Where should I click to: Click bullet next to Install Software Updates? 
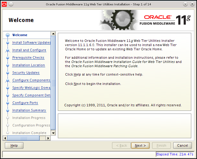click(x=8, y=42)
